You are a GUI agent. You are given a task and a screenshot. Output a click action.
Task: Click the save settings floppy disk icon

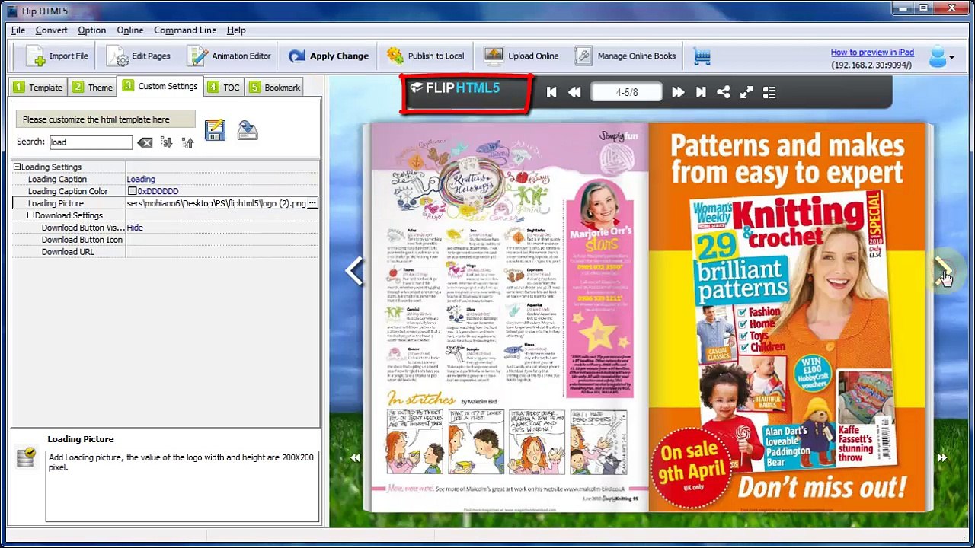click(x=215, y=130)
